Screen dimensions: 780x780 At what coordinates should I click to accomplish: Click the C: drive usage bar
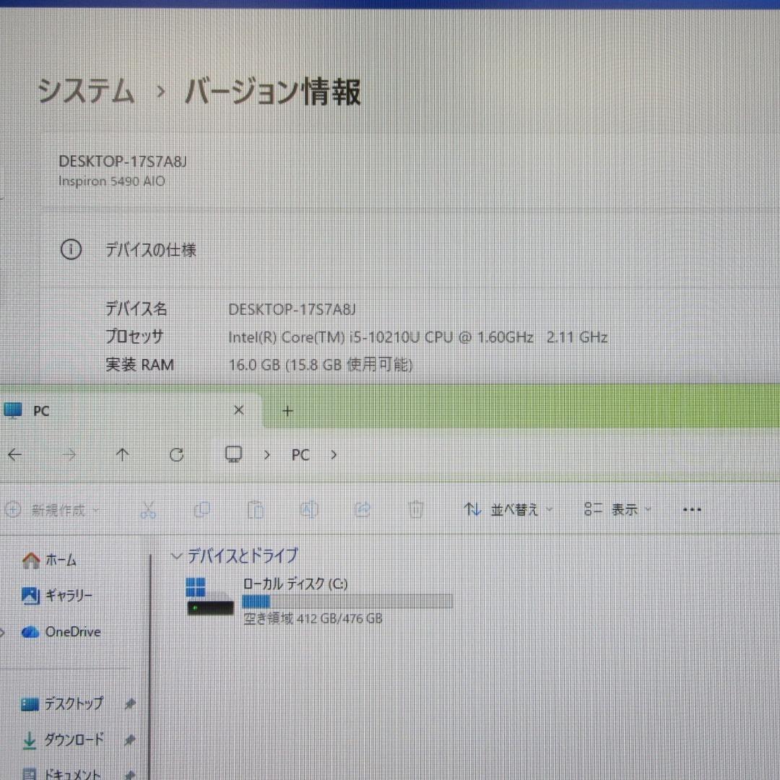pyautogui.click(x=347, y=602)
